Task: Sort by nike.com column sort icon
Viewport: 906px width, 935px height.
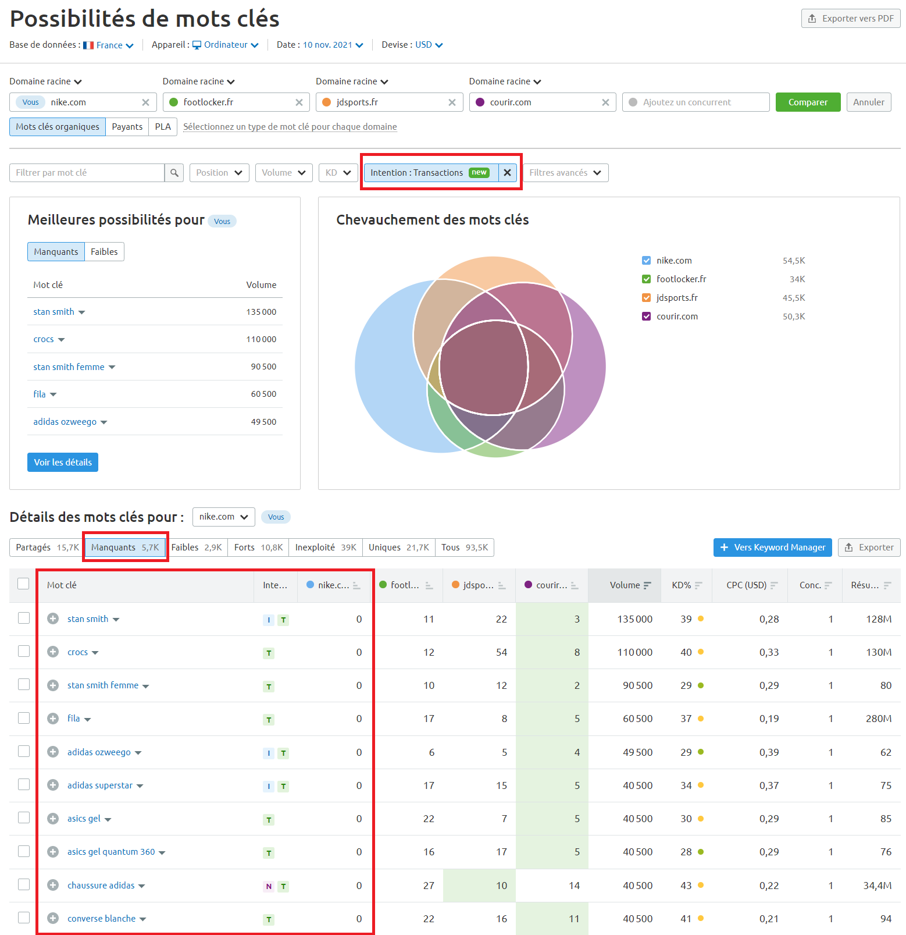Action: coord(356,585)
